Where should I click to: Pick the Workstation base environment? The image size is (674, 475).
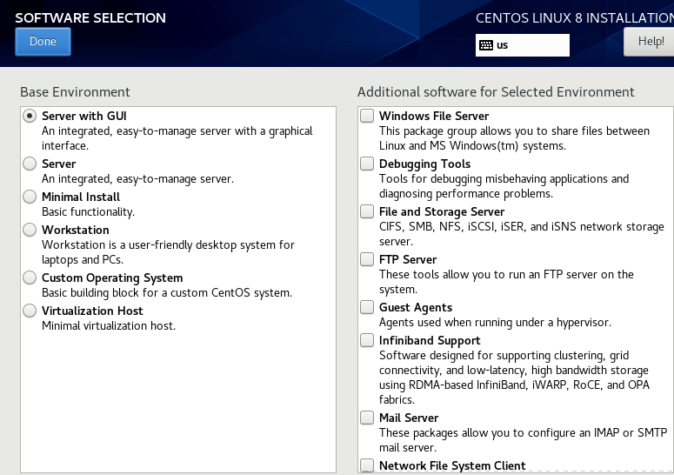tap(30, 230)
